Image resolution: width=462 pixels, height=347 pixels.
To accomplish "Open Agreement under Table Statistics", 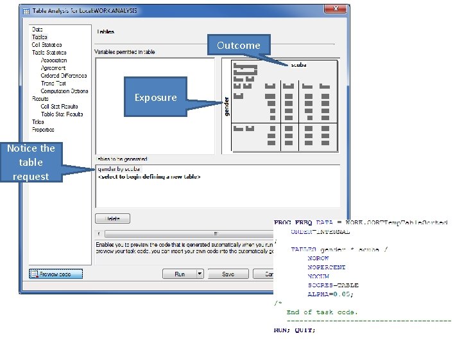I will click(x=53, y=68).
